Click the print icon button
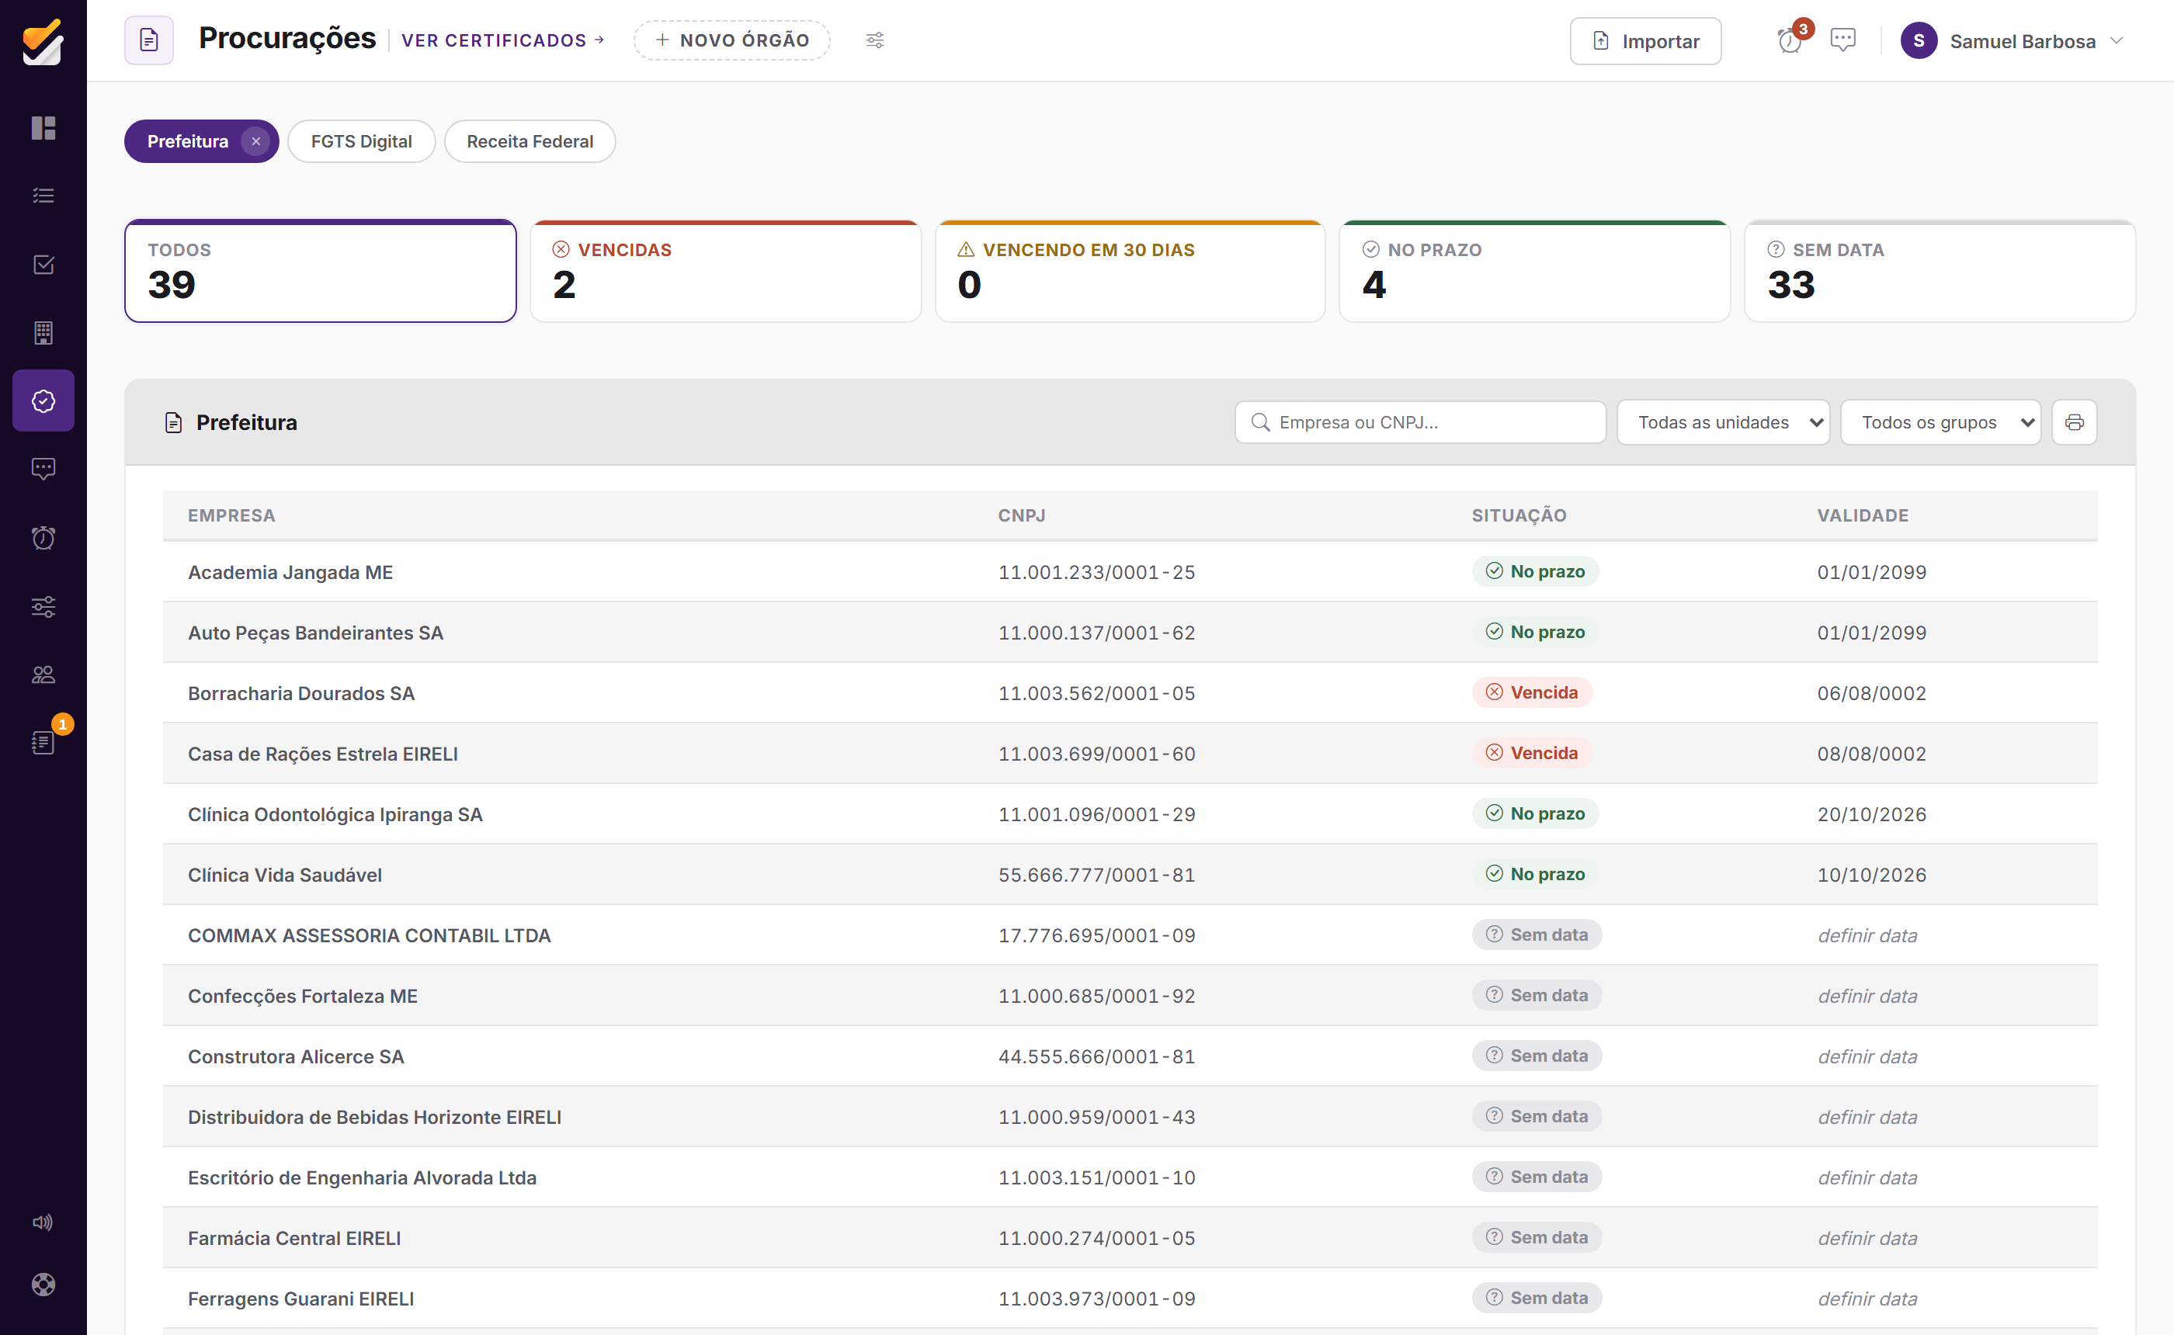Image resolution: width=2174 pixels, height=1335 pixels. pos(2074,422)
